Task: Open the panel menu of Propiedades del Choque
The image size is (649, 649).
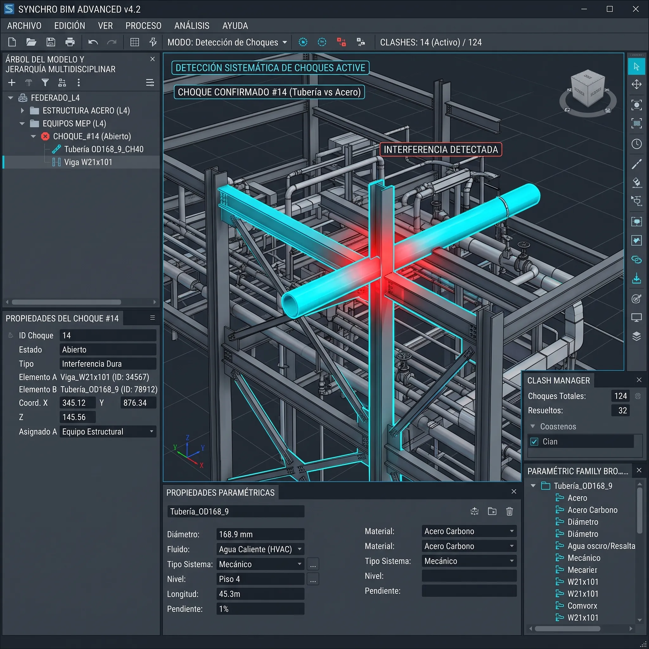Action: [152, 318]
